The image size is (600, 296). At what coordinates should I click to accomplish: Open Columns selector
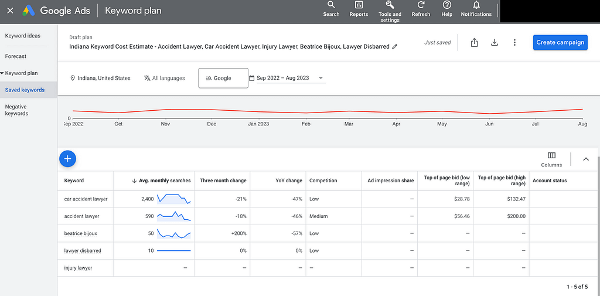coord(551,159)
